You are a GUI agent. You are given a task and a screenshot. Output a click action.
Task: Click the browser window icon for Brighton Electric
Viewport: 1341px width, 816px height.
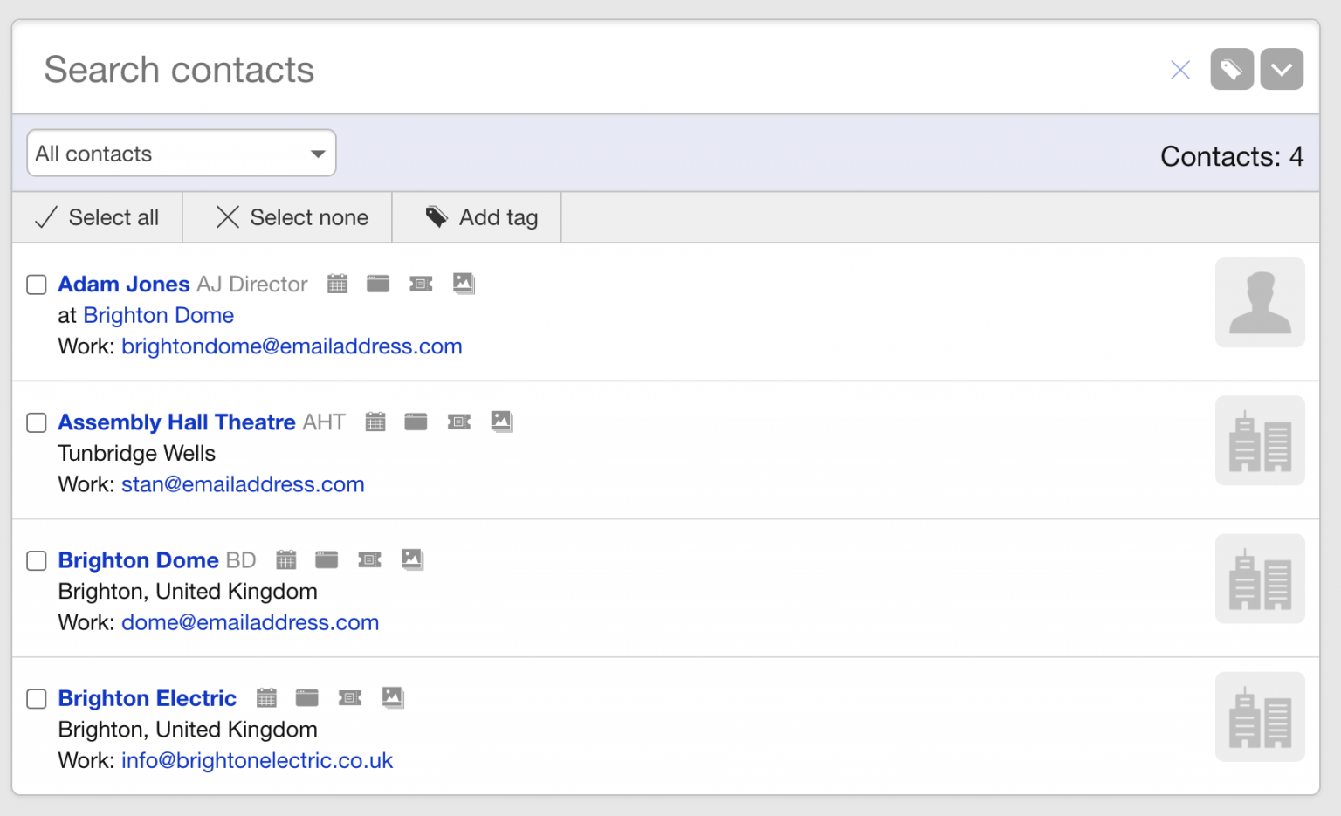pyautogui.click(x=307, y=697)
